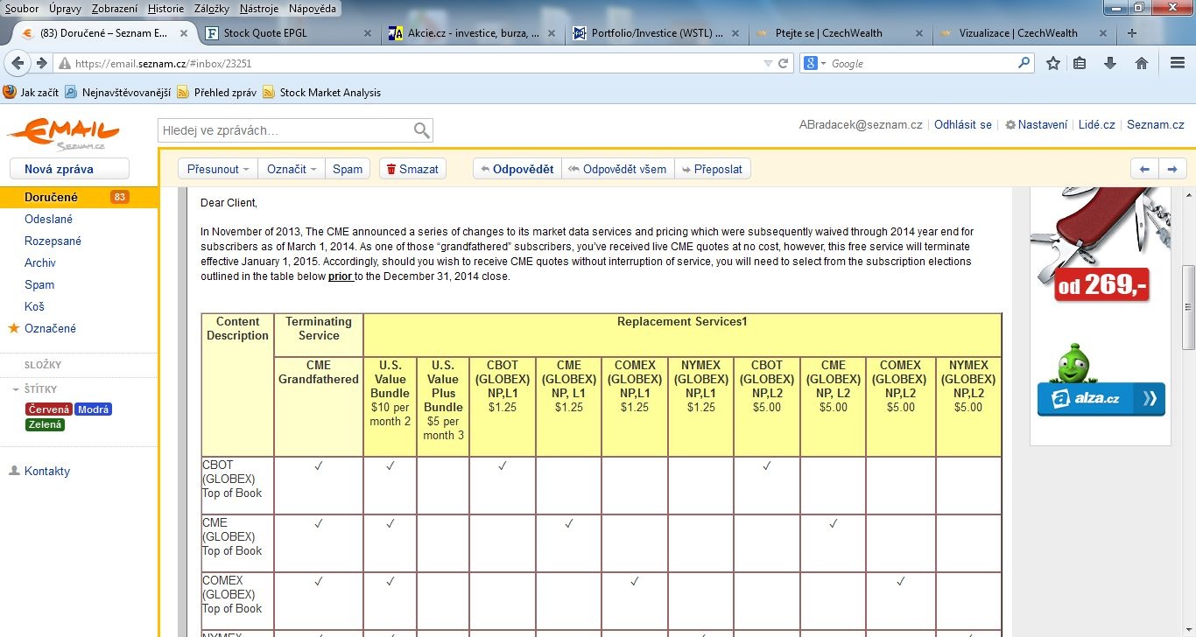
Task: Open the Soubor menu
Action: pyautogui.click(x=22, y=8)
